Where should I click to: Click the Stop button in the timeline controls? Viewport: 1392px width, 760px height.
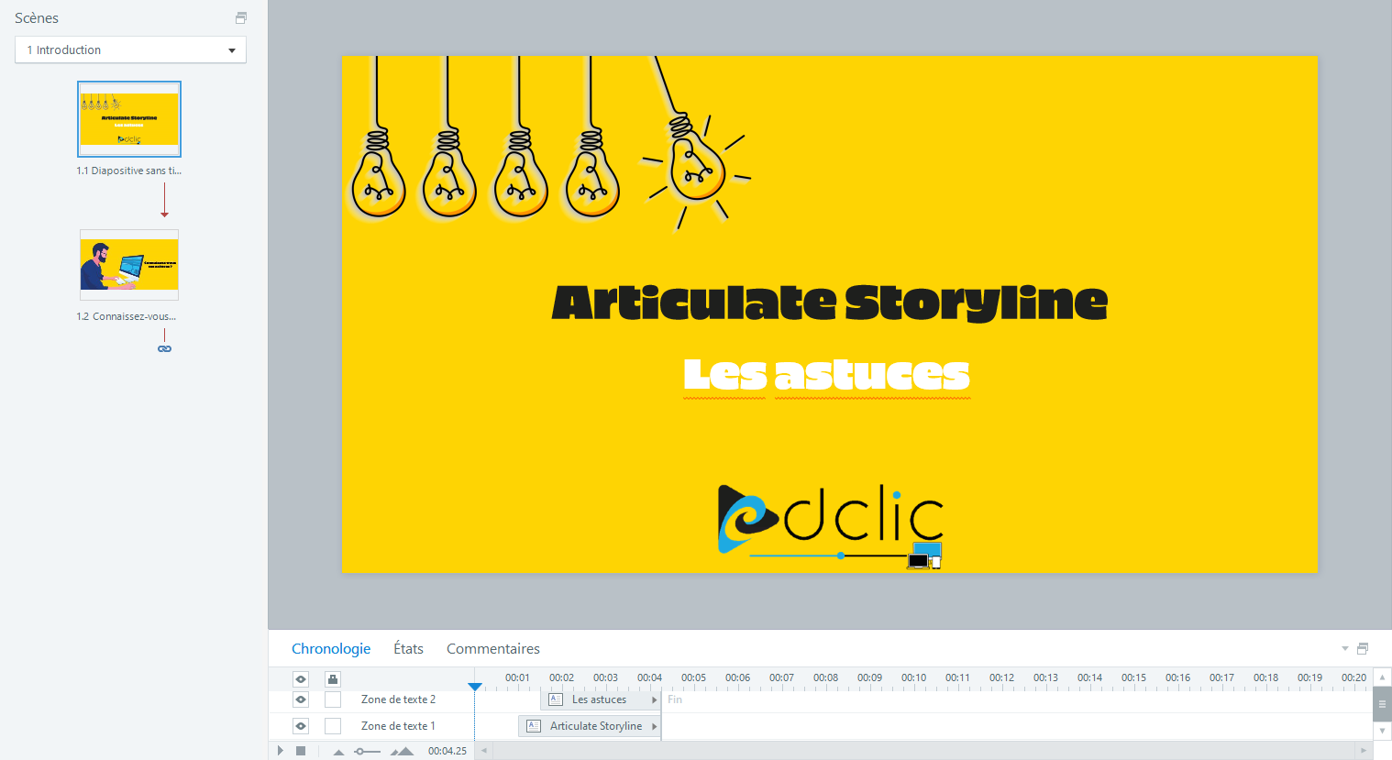pos(303,750)
